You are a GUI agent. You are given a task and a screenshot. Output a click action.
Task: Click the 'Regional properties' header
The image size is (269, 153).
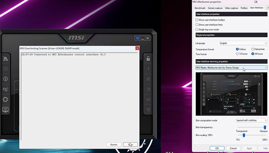pos(231,35)
